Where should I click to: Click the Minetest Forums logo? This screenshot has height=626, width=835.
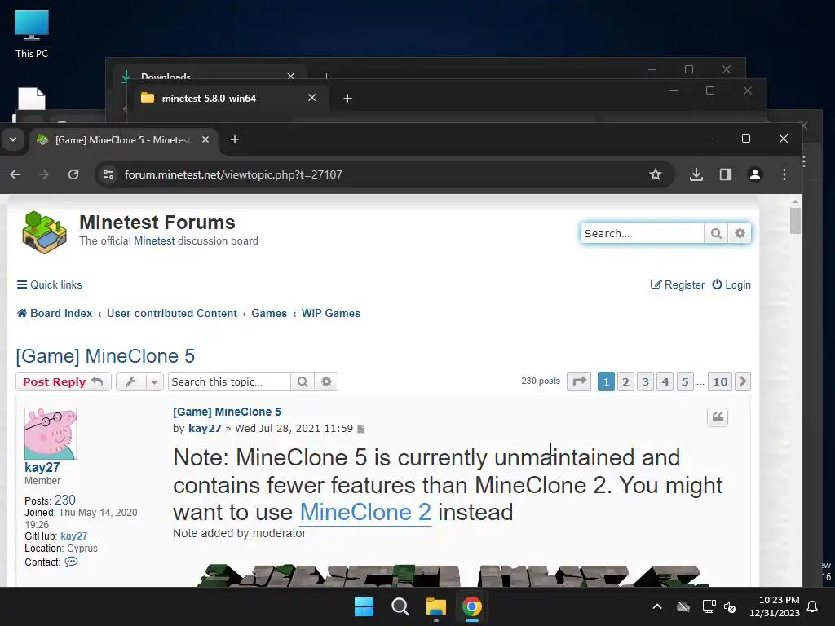pos(44,232)
